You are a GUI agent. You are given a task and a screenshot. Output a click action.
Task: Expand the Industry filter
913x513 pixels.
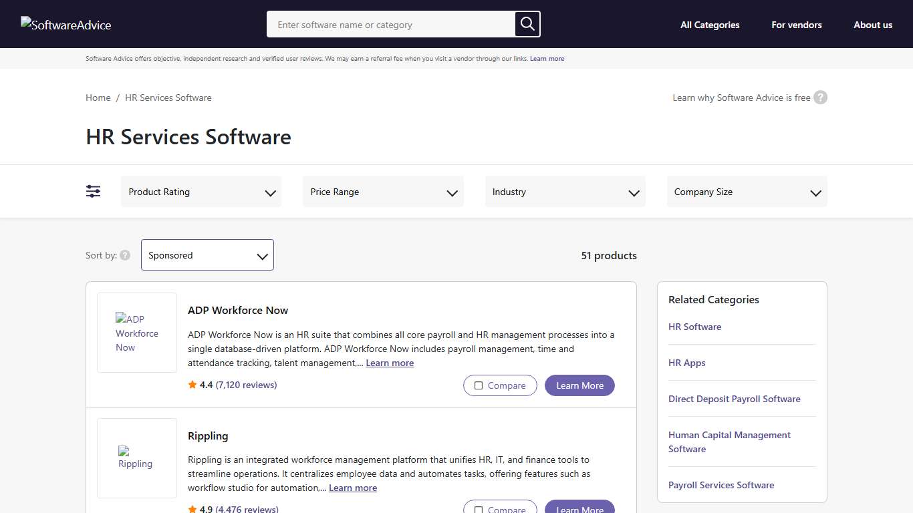click(565, 191)
